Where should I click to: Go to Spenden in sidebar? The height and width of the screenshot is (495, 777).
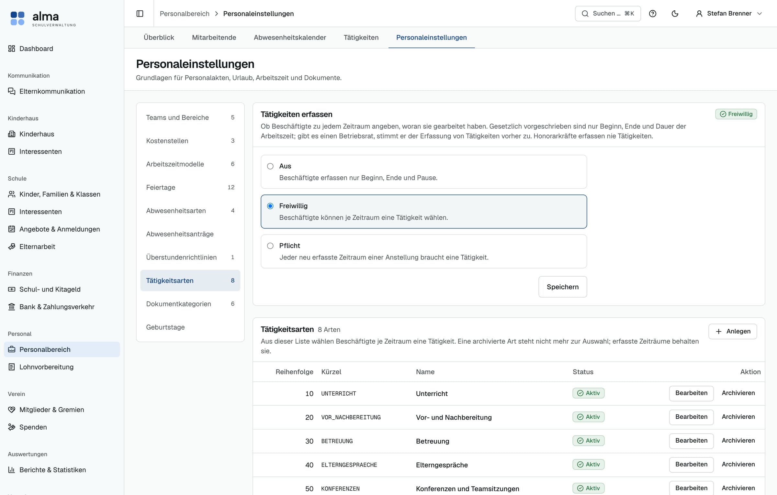tap(62, 427)
